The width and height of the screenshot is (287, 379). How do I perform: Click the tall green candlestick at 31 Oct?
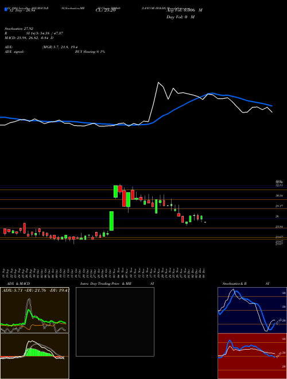tap(111, 221)
